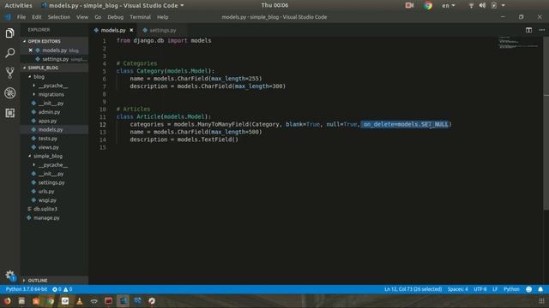Open the system menu arrow in top panel
This screenshot has height=308, width=549.
(x=504, y=5)
